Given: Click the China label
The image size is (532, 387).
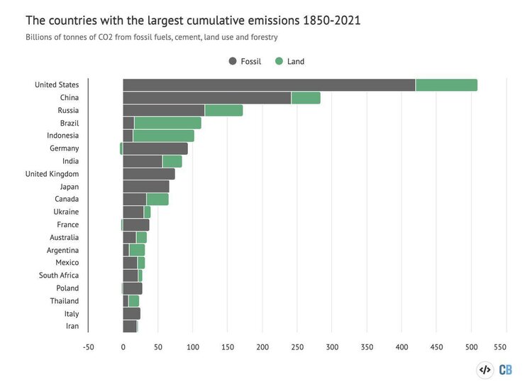Looking at the screenshot, I should [70, 97].
